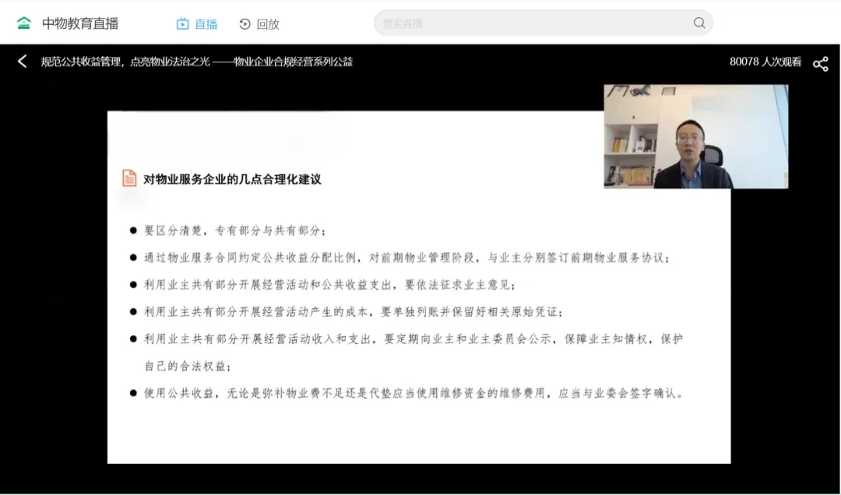Click the share node icon near viewer count

[x=821, y=63]
